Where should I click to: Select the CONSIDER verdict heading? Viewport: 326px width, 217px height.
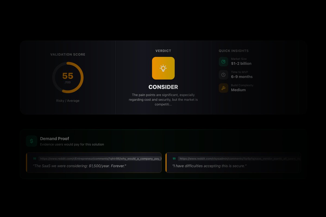(x=163, y=87)
